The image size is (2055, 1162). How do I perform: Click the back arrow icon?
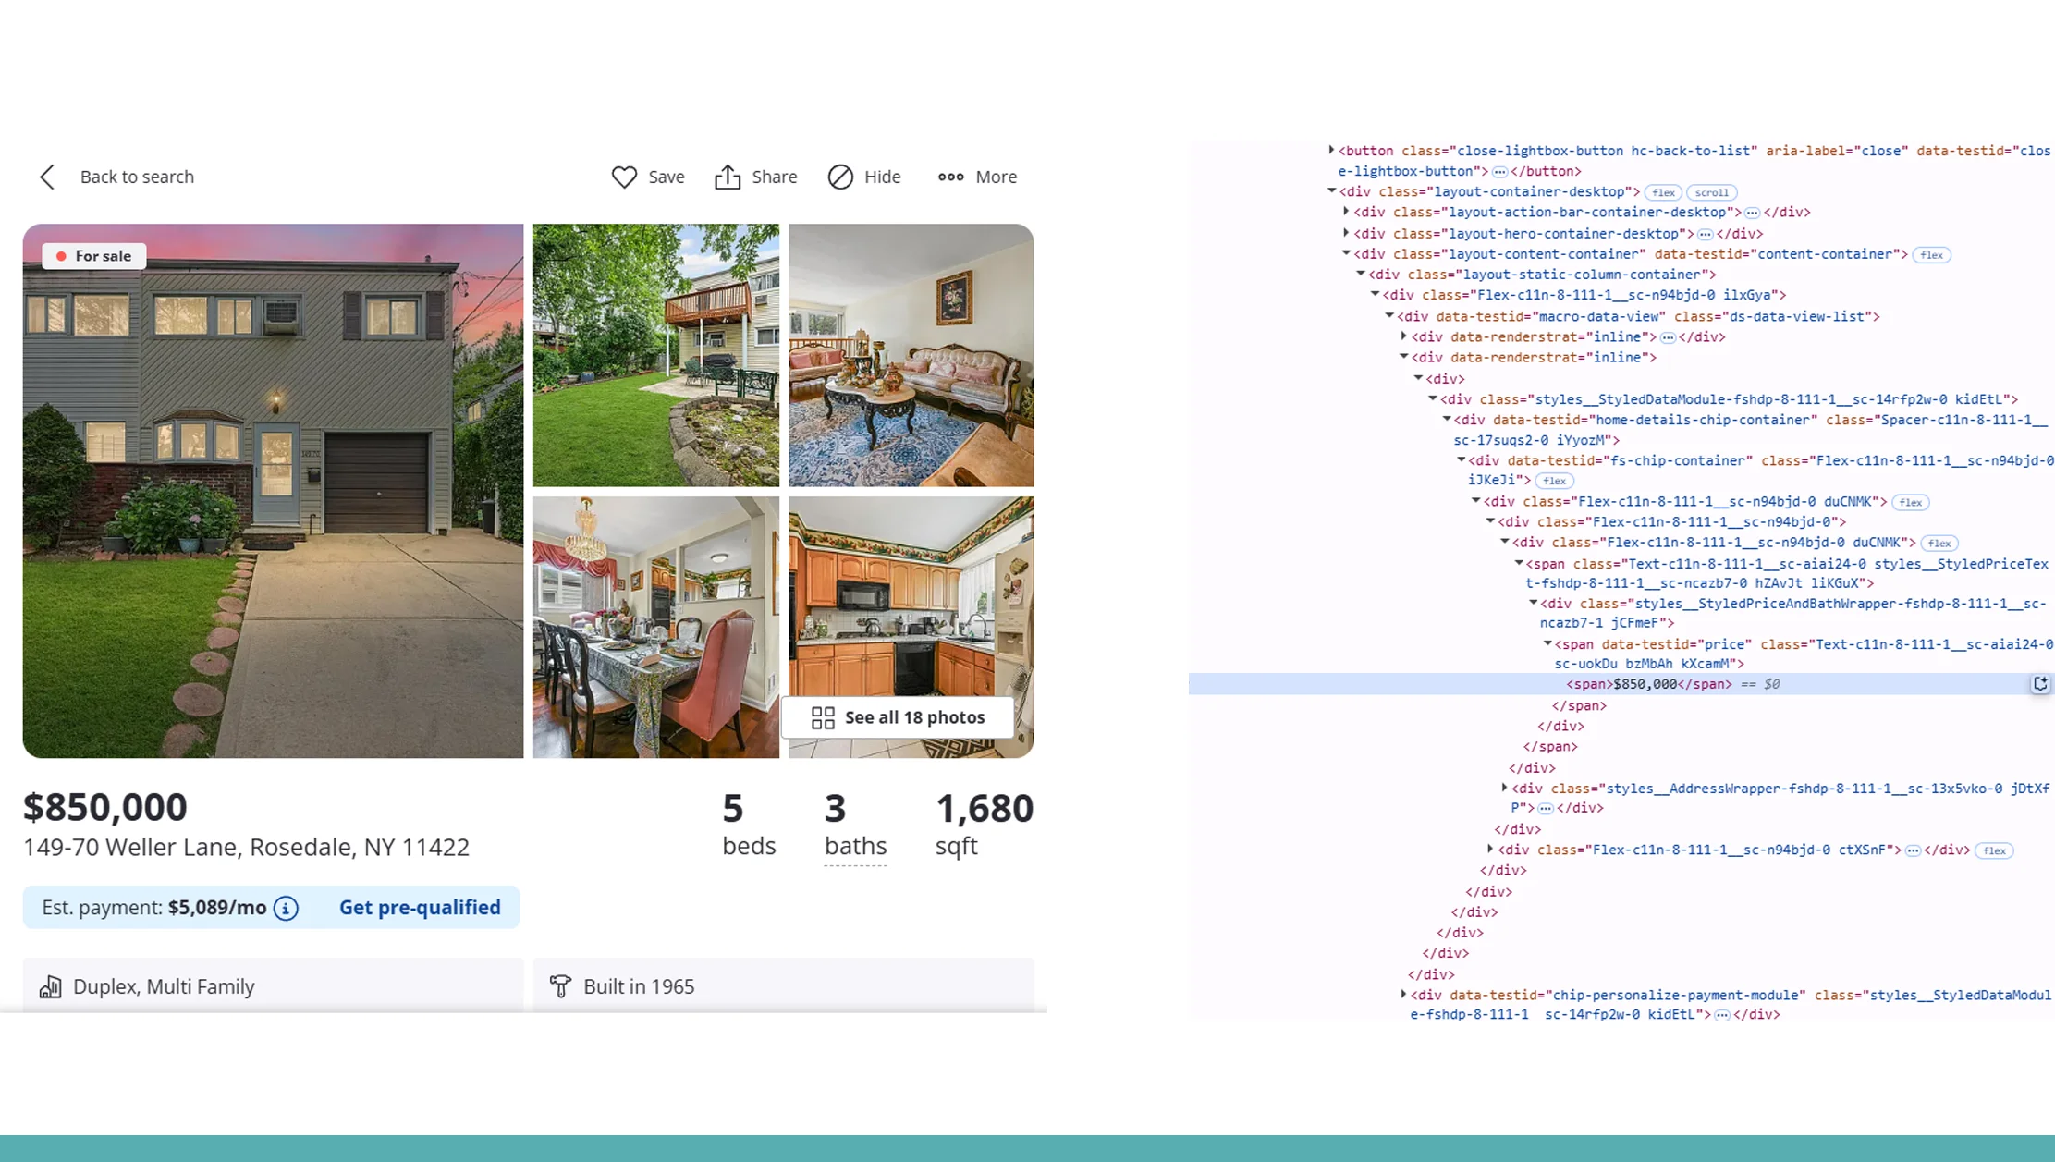point(47,177)
